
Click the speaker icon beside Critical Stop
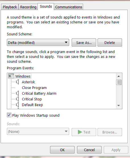click(17, 99)
